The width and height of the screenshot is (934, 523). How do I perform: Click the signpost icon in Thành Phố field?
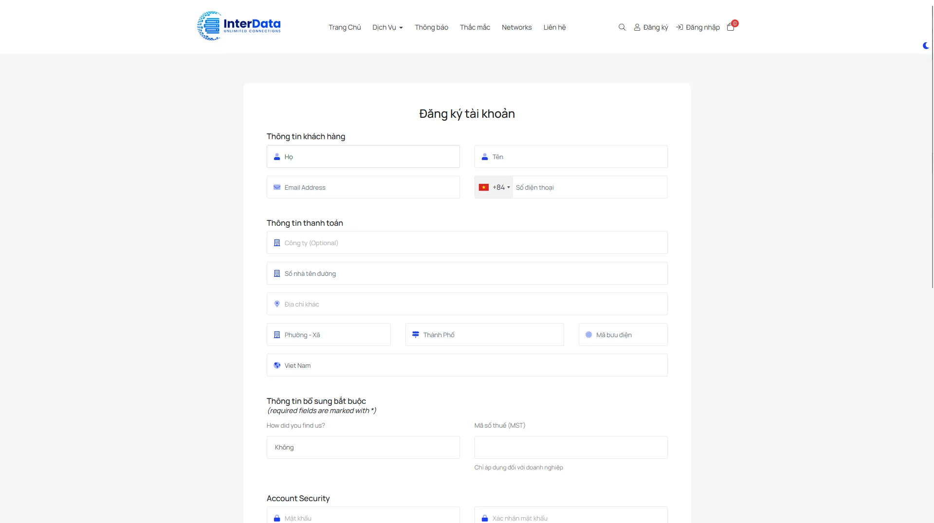pos(416,335)
